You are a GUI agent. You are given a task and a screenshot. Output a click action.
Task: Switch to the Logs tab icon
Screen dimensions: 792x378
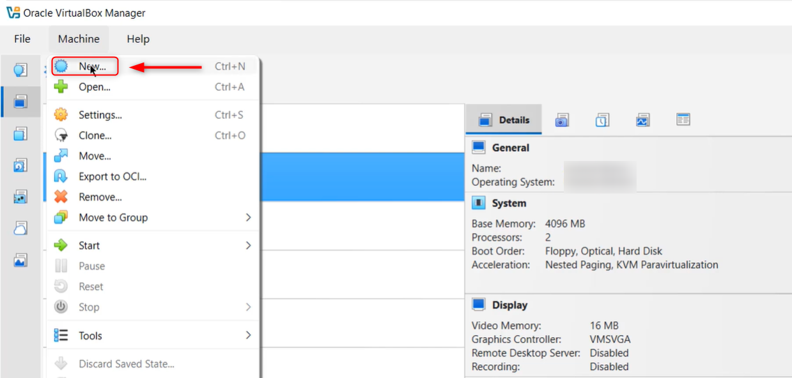pyautogui.click(x=602, y=120)
